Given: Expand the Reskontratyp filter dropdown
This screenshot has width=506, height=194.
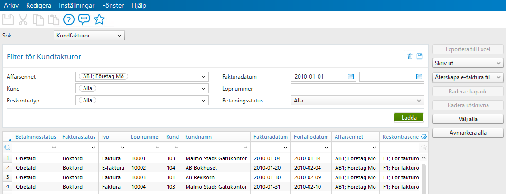Looking at the screenshot, I should click(203, 101).
